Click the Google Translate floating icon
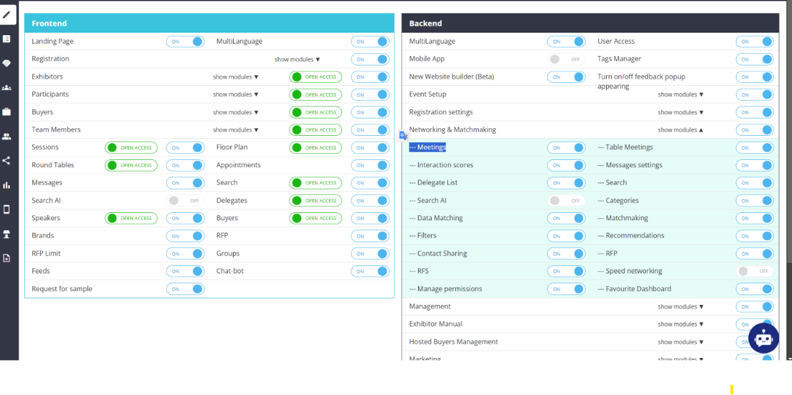The width and height of the screenshot is (792, 395). [x=403, y=135]
